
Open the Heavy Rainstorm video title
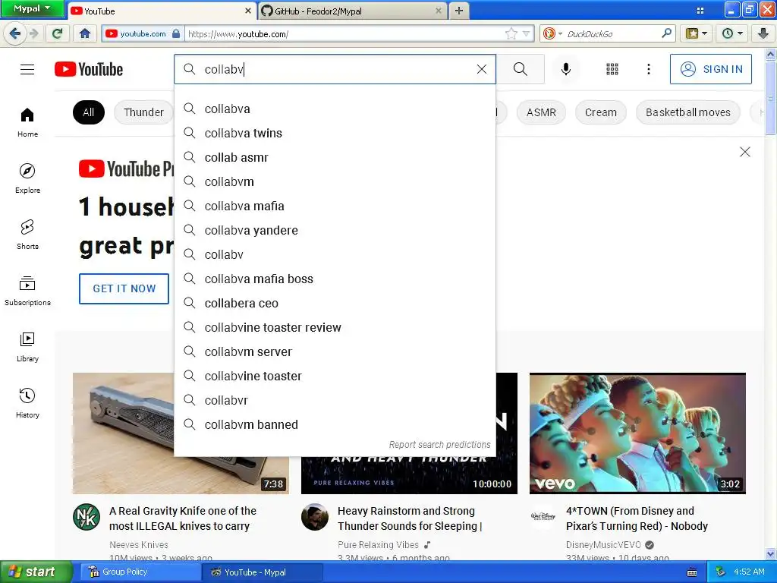410,518
